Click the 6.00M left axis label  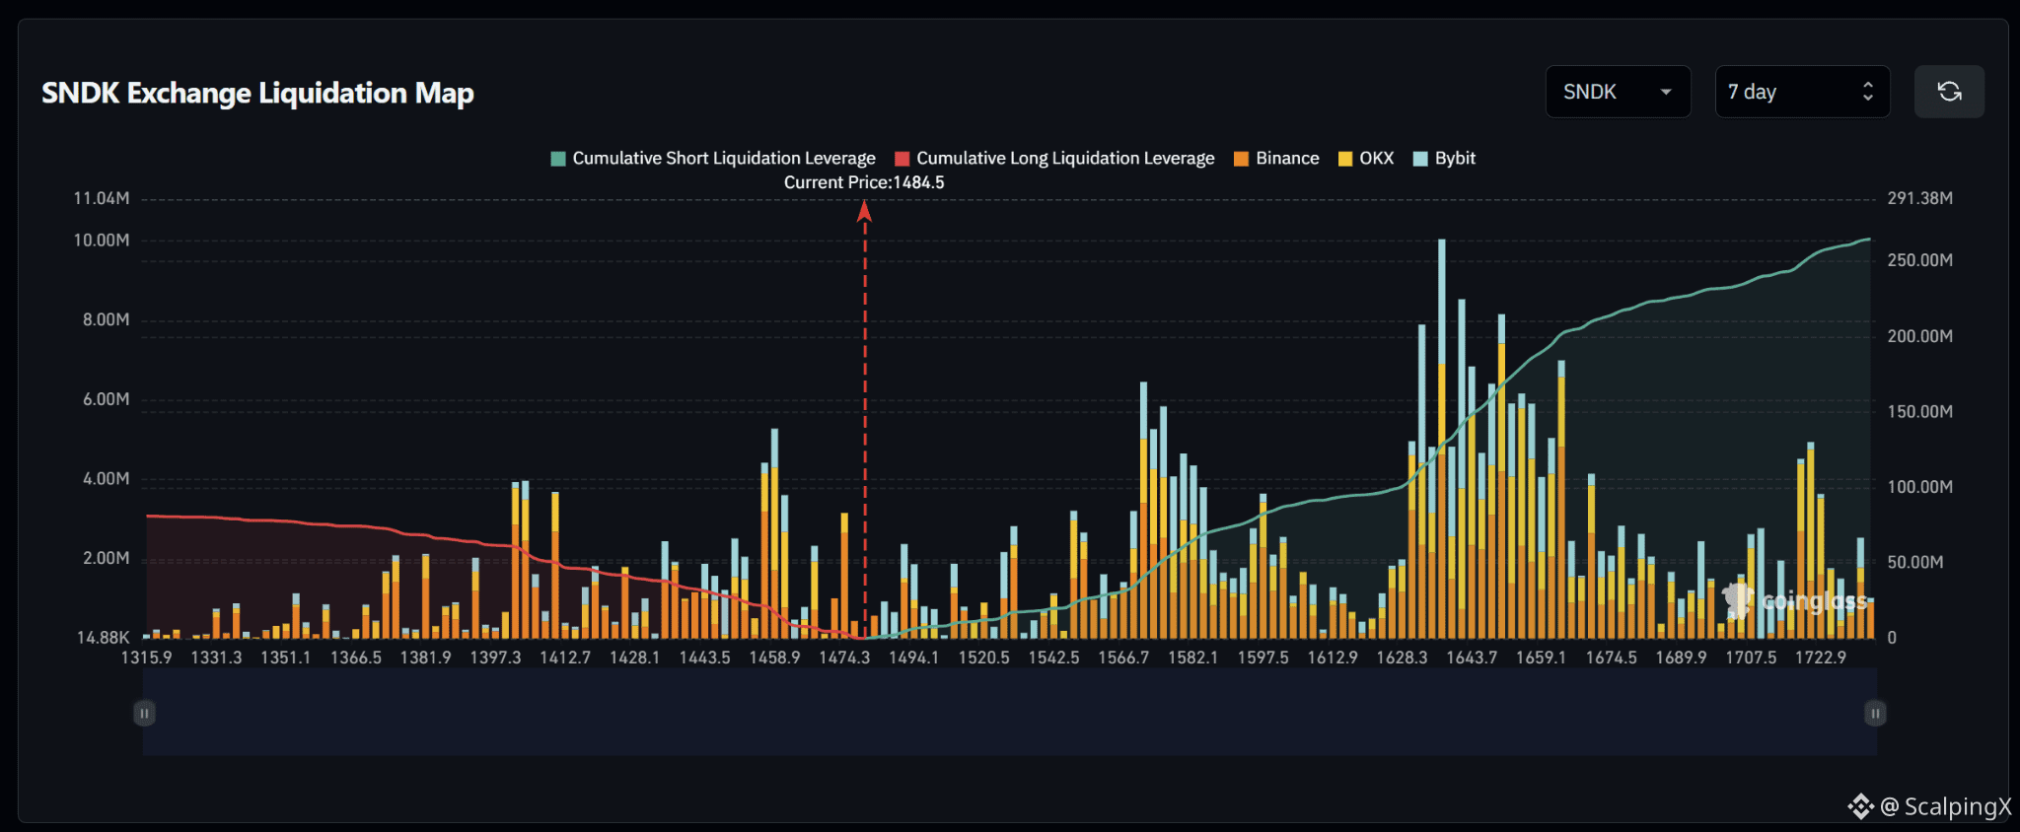pyautogui.click(x=107, y=399)
